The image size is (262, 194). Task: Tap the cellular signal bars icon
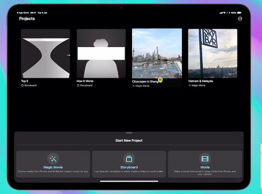coord(221,13)
